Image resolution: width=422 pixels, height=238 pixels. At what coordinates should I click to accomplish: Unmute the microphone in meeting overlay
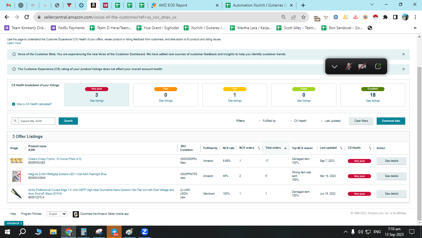coord(349,66)
